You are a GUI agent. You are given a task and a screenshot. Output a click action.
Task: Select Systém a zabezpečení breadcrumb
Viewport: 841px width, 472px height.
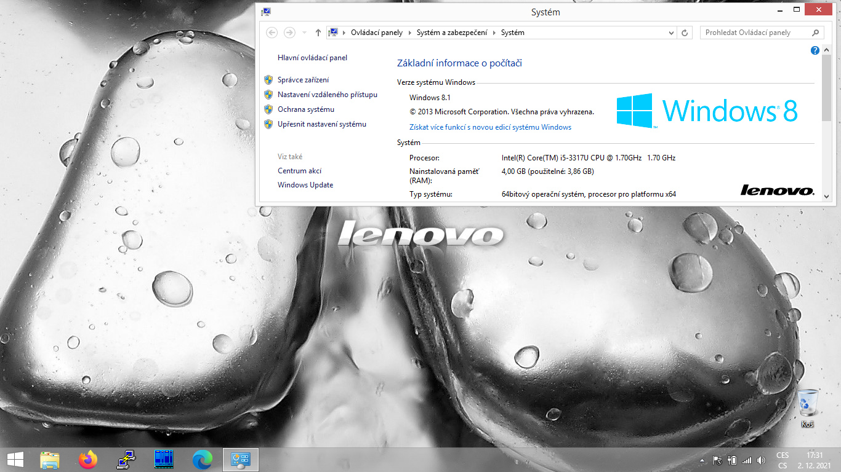point(451,33)
